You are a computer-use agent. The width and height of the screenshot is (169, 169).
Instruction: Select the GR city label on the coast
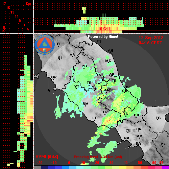(x=54, y=77)
